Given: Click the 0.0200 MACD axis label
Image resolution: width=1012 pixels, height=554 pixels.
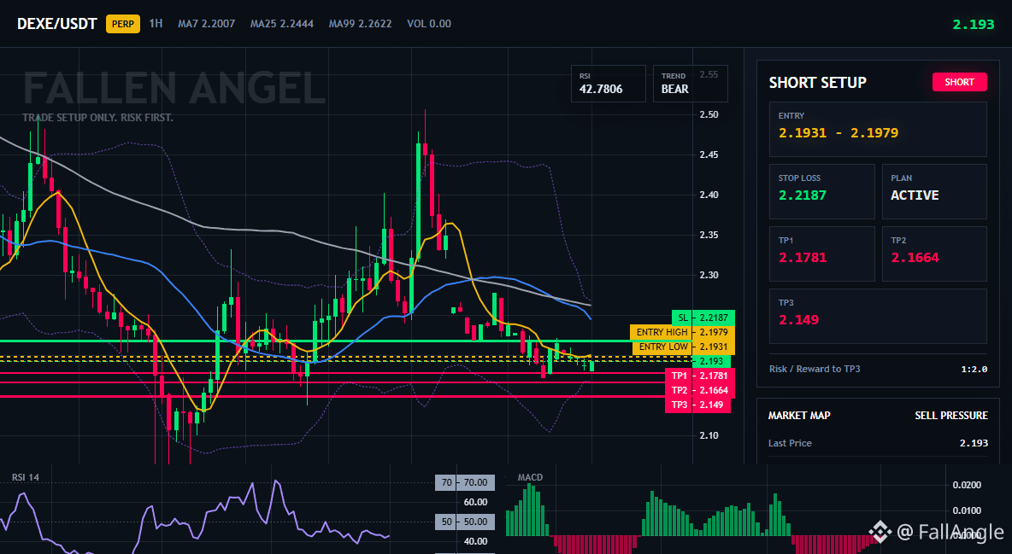Looking at the screenshot, I should coord(967,485).
